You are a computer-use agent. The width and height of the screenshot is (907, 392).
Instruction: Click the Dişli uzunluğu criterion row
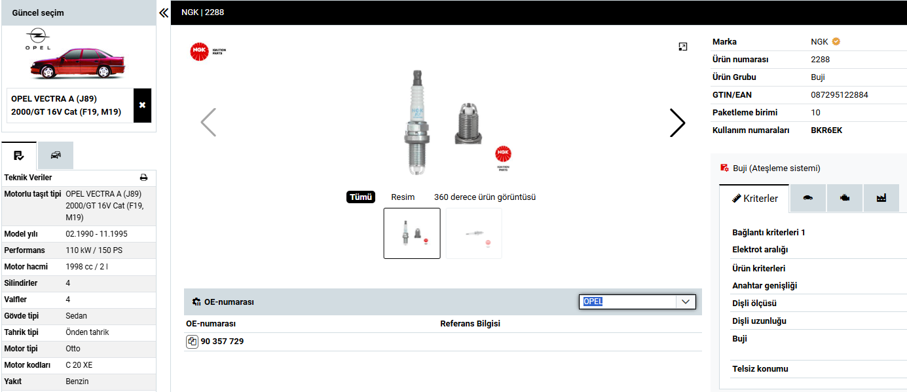[819, 321]
